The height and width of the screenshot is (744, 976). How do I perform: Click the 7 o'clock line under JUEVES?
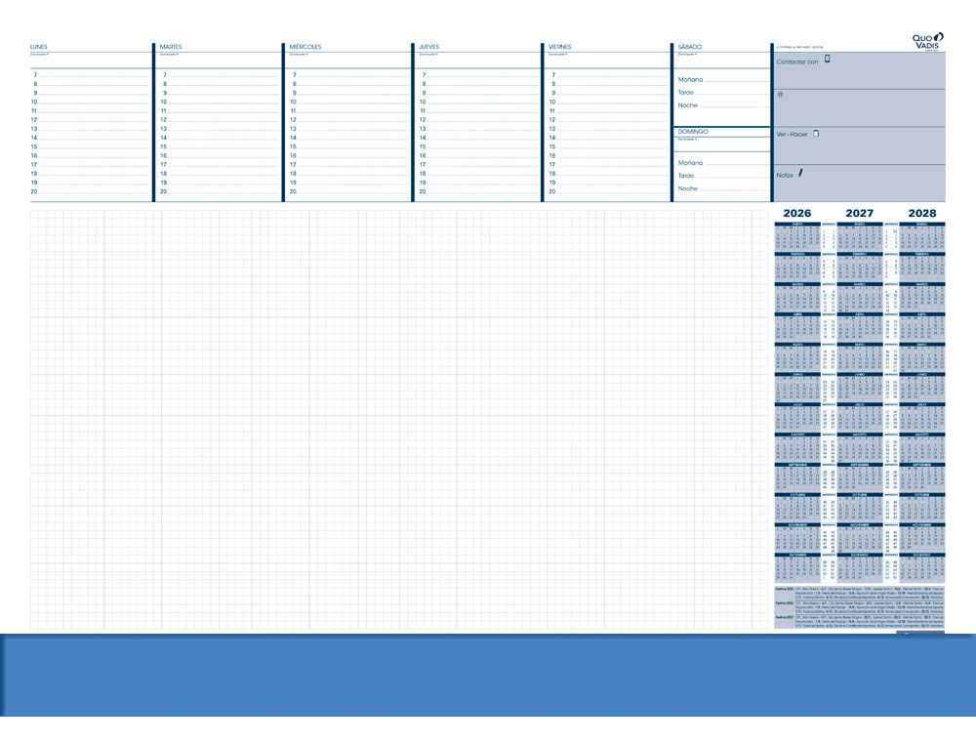(459, 73)
